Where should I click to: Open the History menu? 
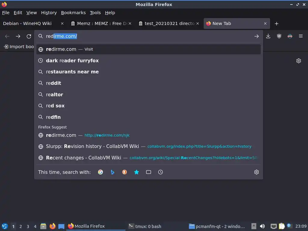49,13
